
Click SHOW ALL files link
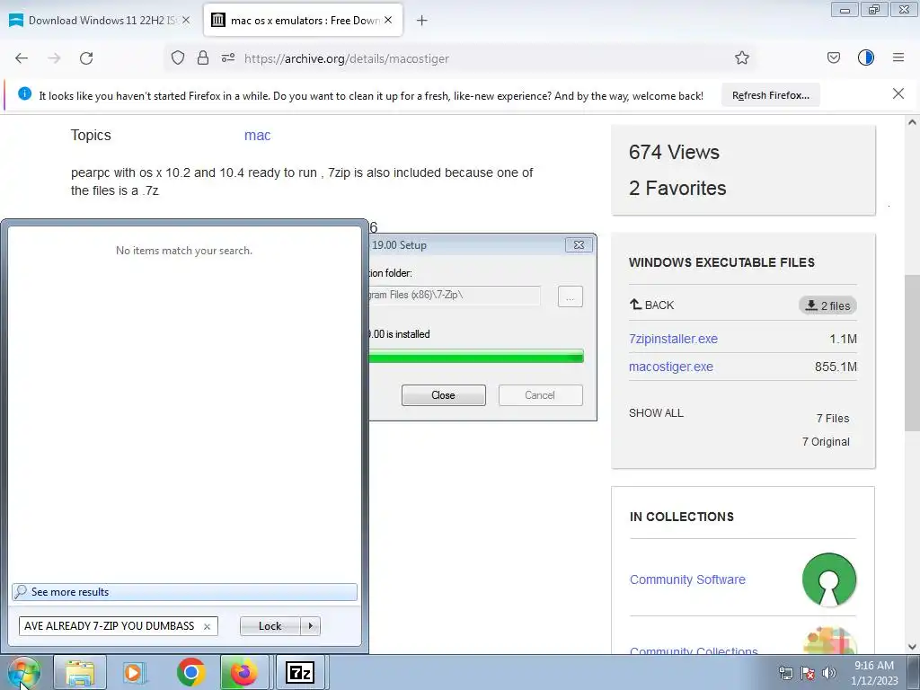(656, 413)
